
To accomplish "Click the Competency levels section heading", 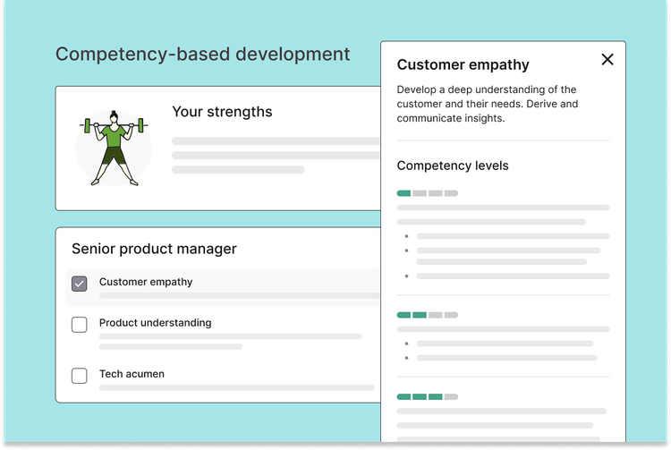I will (453, 166).
